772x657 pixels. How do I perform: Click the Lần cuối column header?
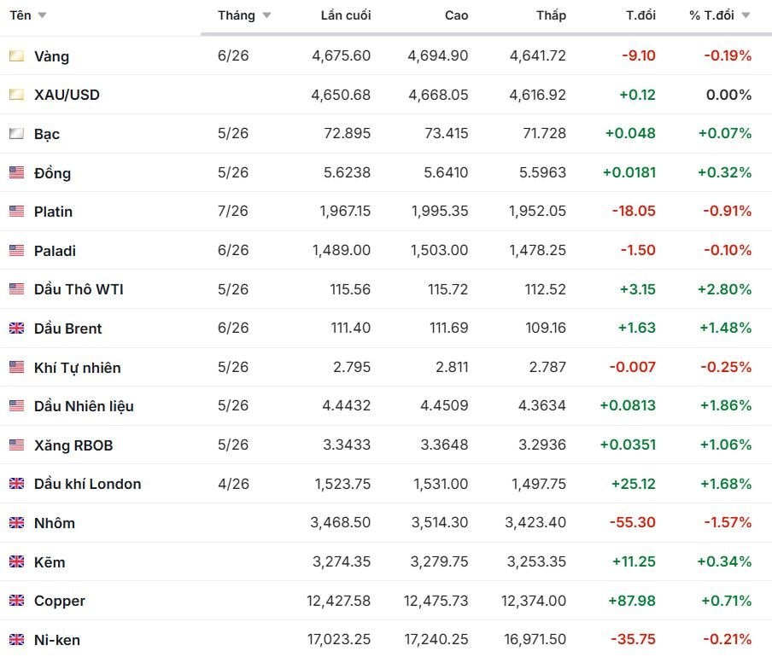pos(346,15)
